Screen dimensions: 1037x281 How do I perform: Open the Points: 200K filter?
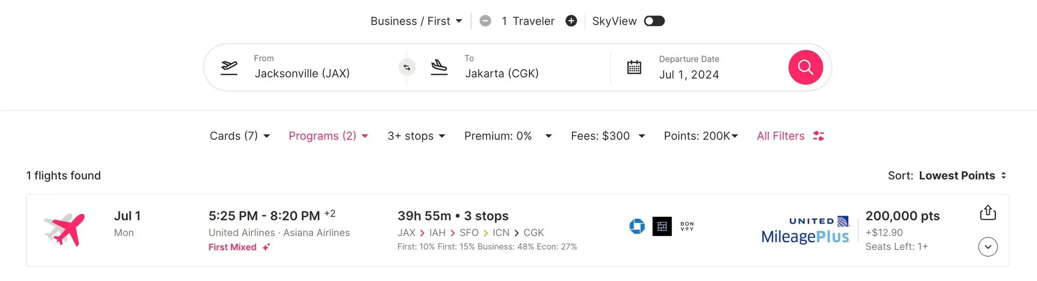tap(700, 136)
